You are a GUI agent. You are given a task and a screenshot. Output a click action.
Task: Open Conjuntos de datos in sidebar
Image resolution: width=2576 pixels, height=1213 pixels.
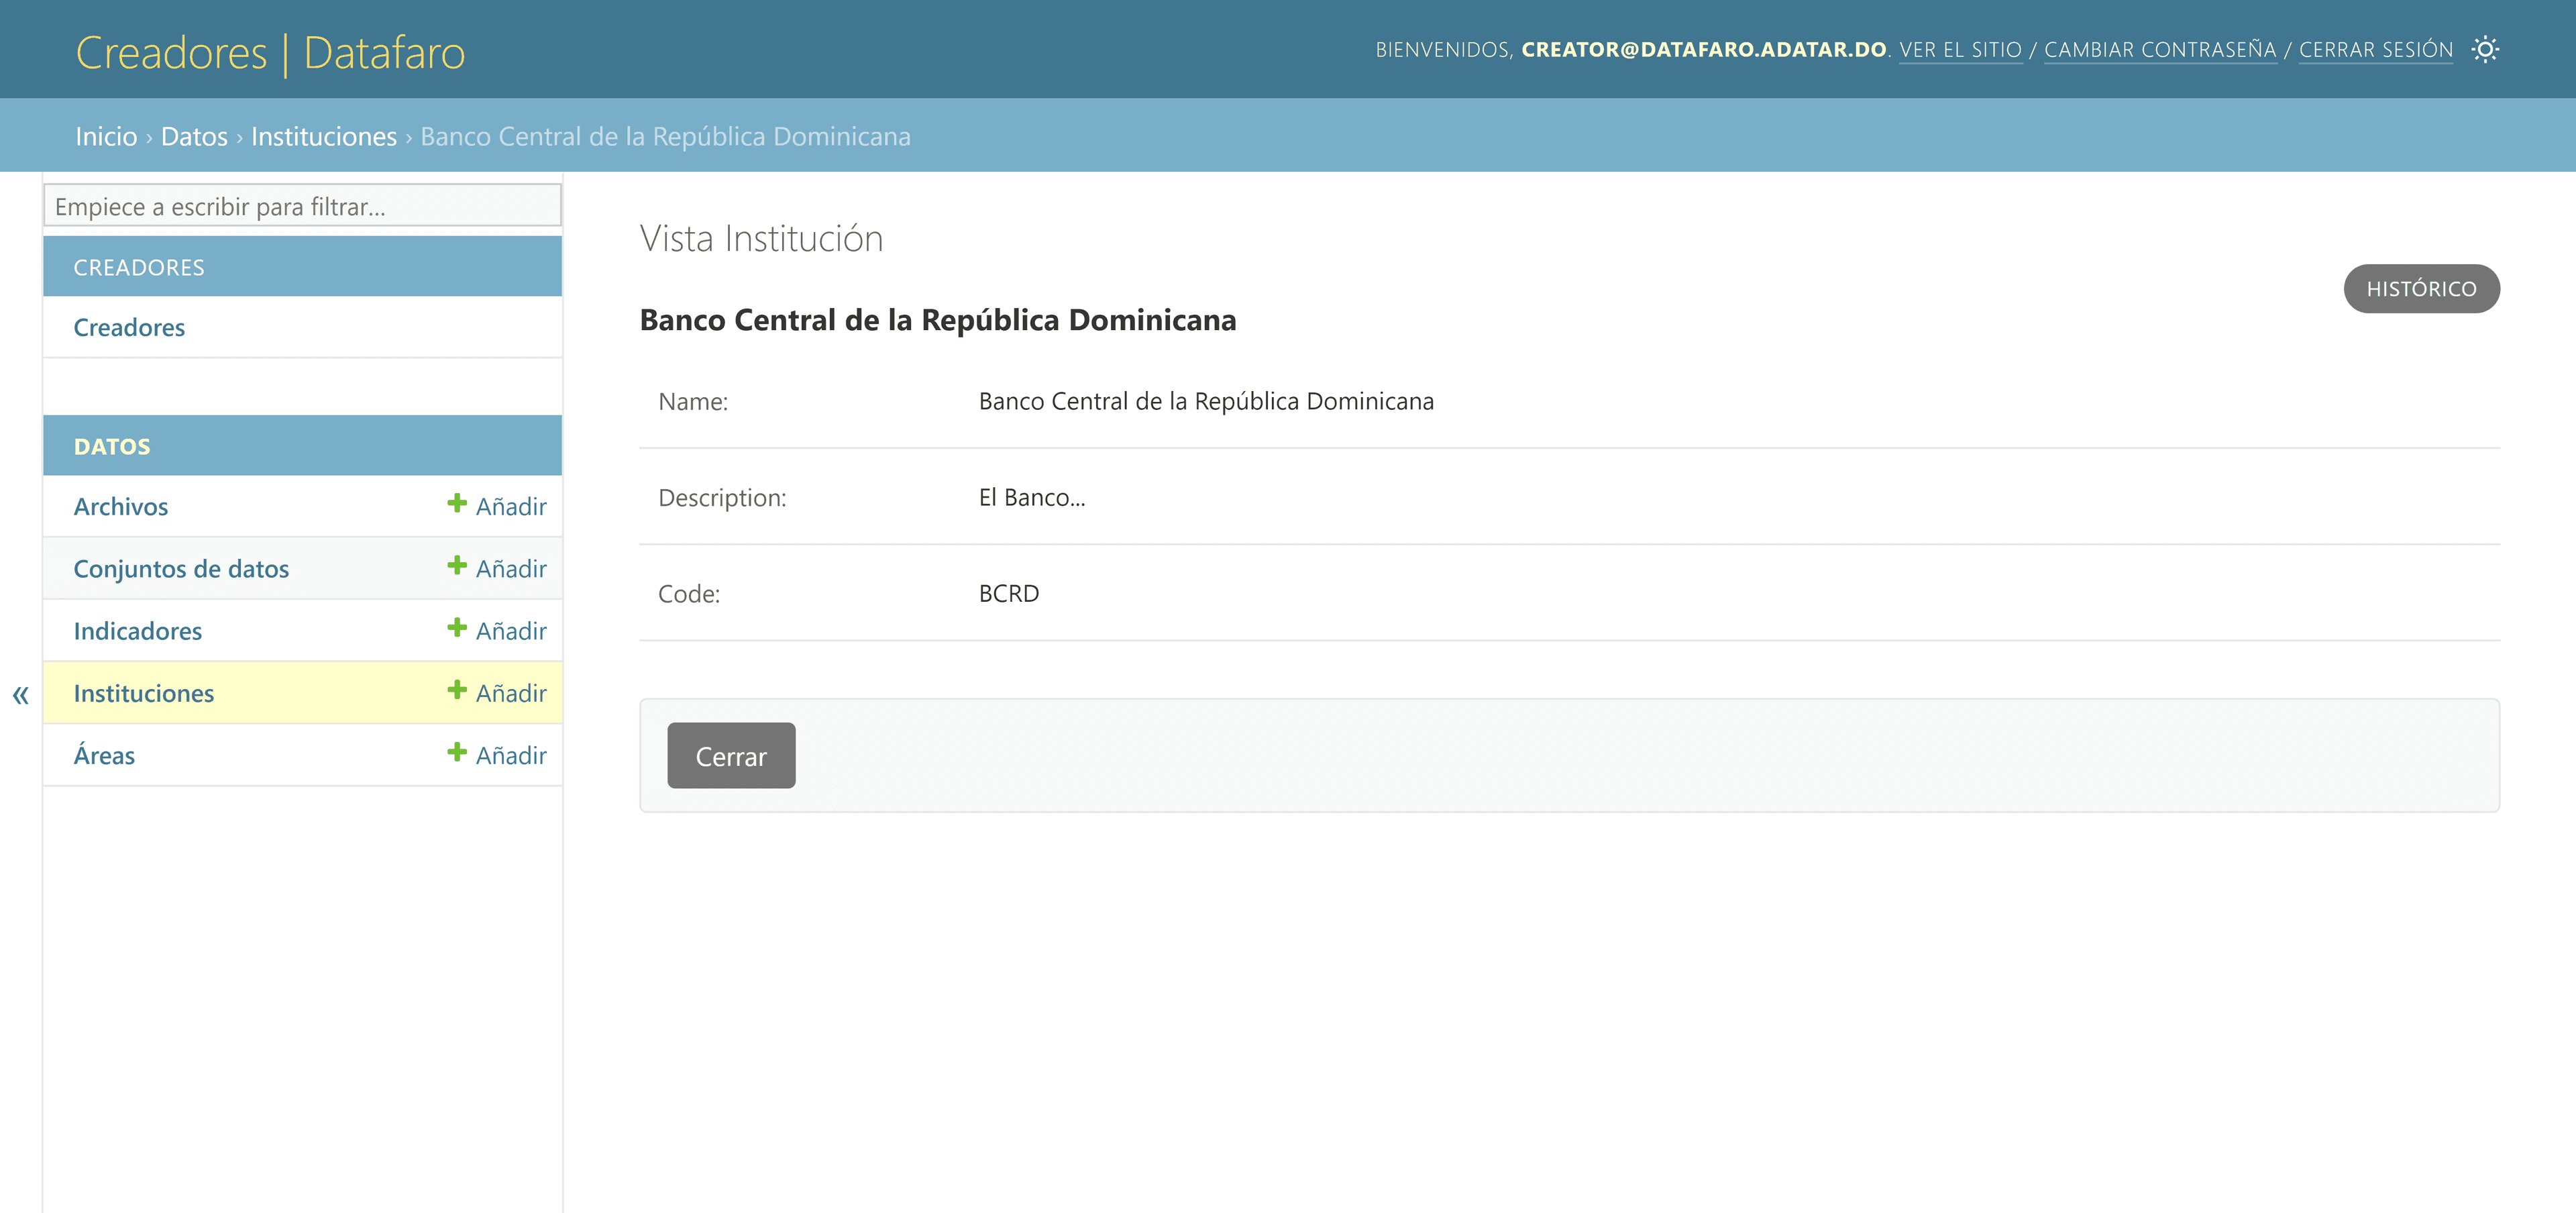pos(181,568)
